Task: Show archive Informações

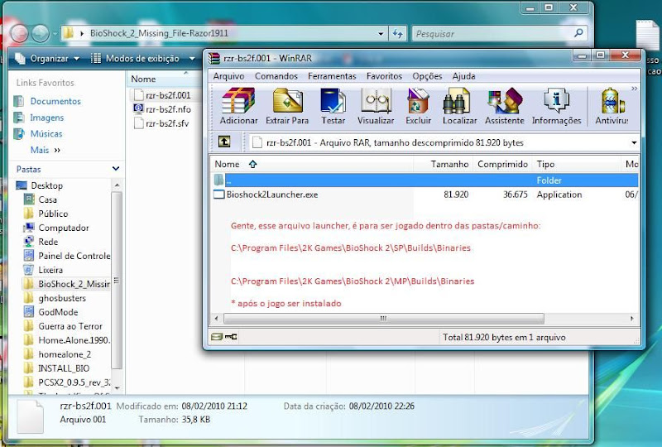Action: [556, 106]
